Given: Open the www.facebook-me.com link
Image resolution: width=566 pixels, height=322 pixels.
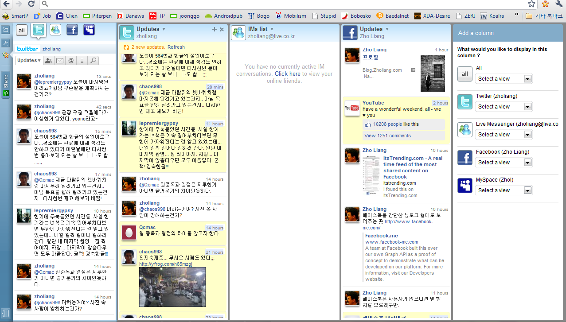Looking at the screenshot, I should tap(392, 242).
